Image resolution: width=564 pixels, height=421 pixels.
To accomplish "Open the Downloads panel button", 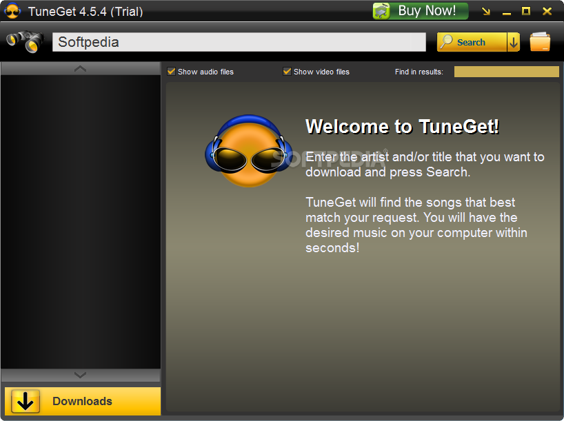I will tap(82, 401).
